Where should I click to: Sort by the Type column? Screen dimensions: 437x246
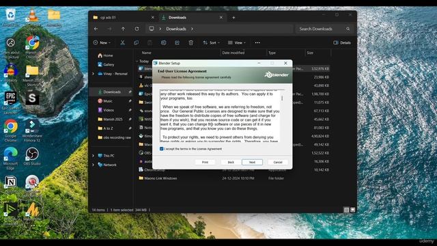(x=272, y=53)
